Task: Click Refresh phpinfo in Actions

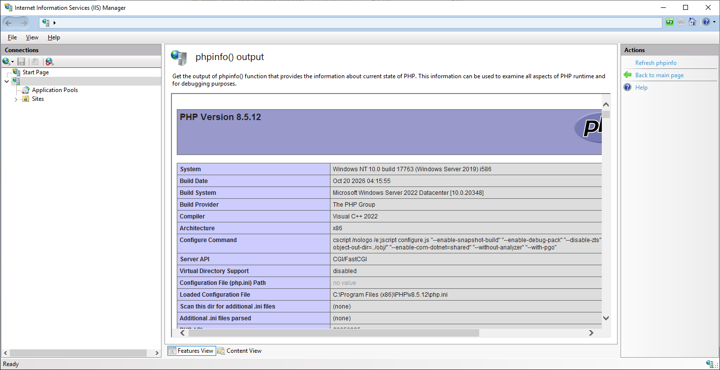Action: tap(655, 63)
